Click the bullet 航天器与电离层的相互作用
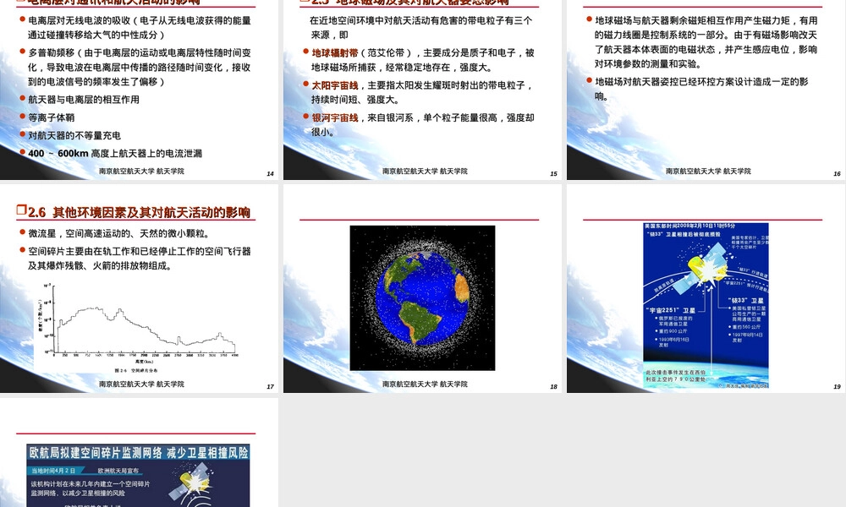This screenshot has height=507, width=846. (84, 100)
